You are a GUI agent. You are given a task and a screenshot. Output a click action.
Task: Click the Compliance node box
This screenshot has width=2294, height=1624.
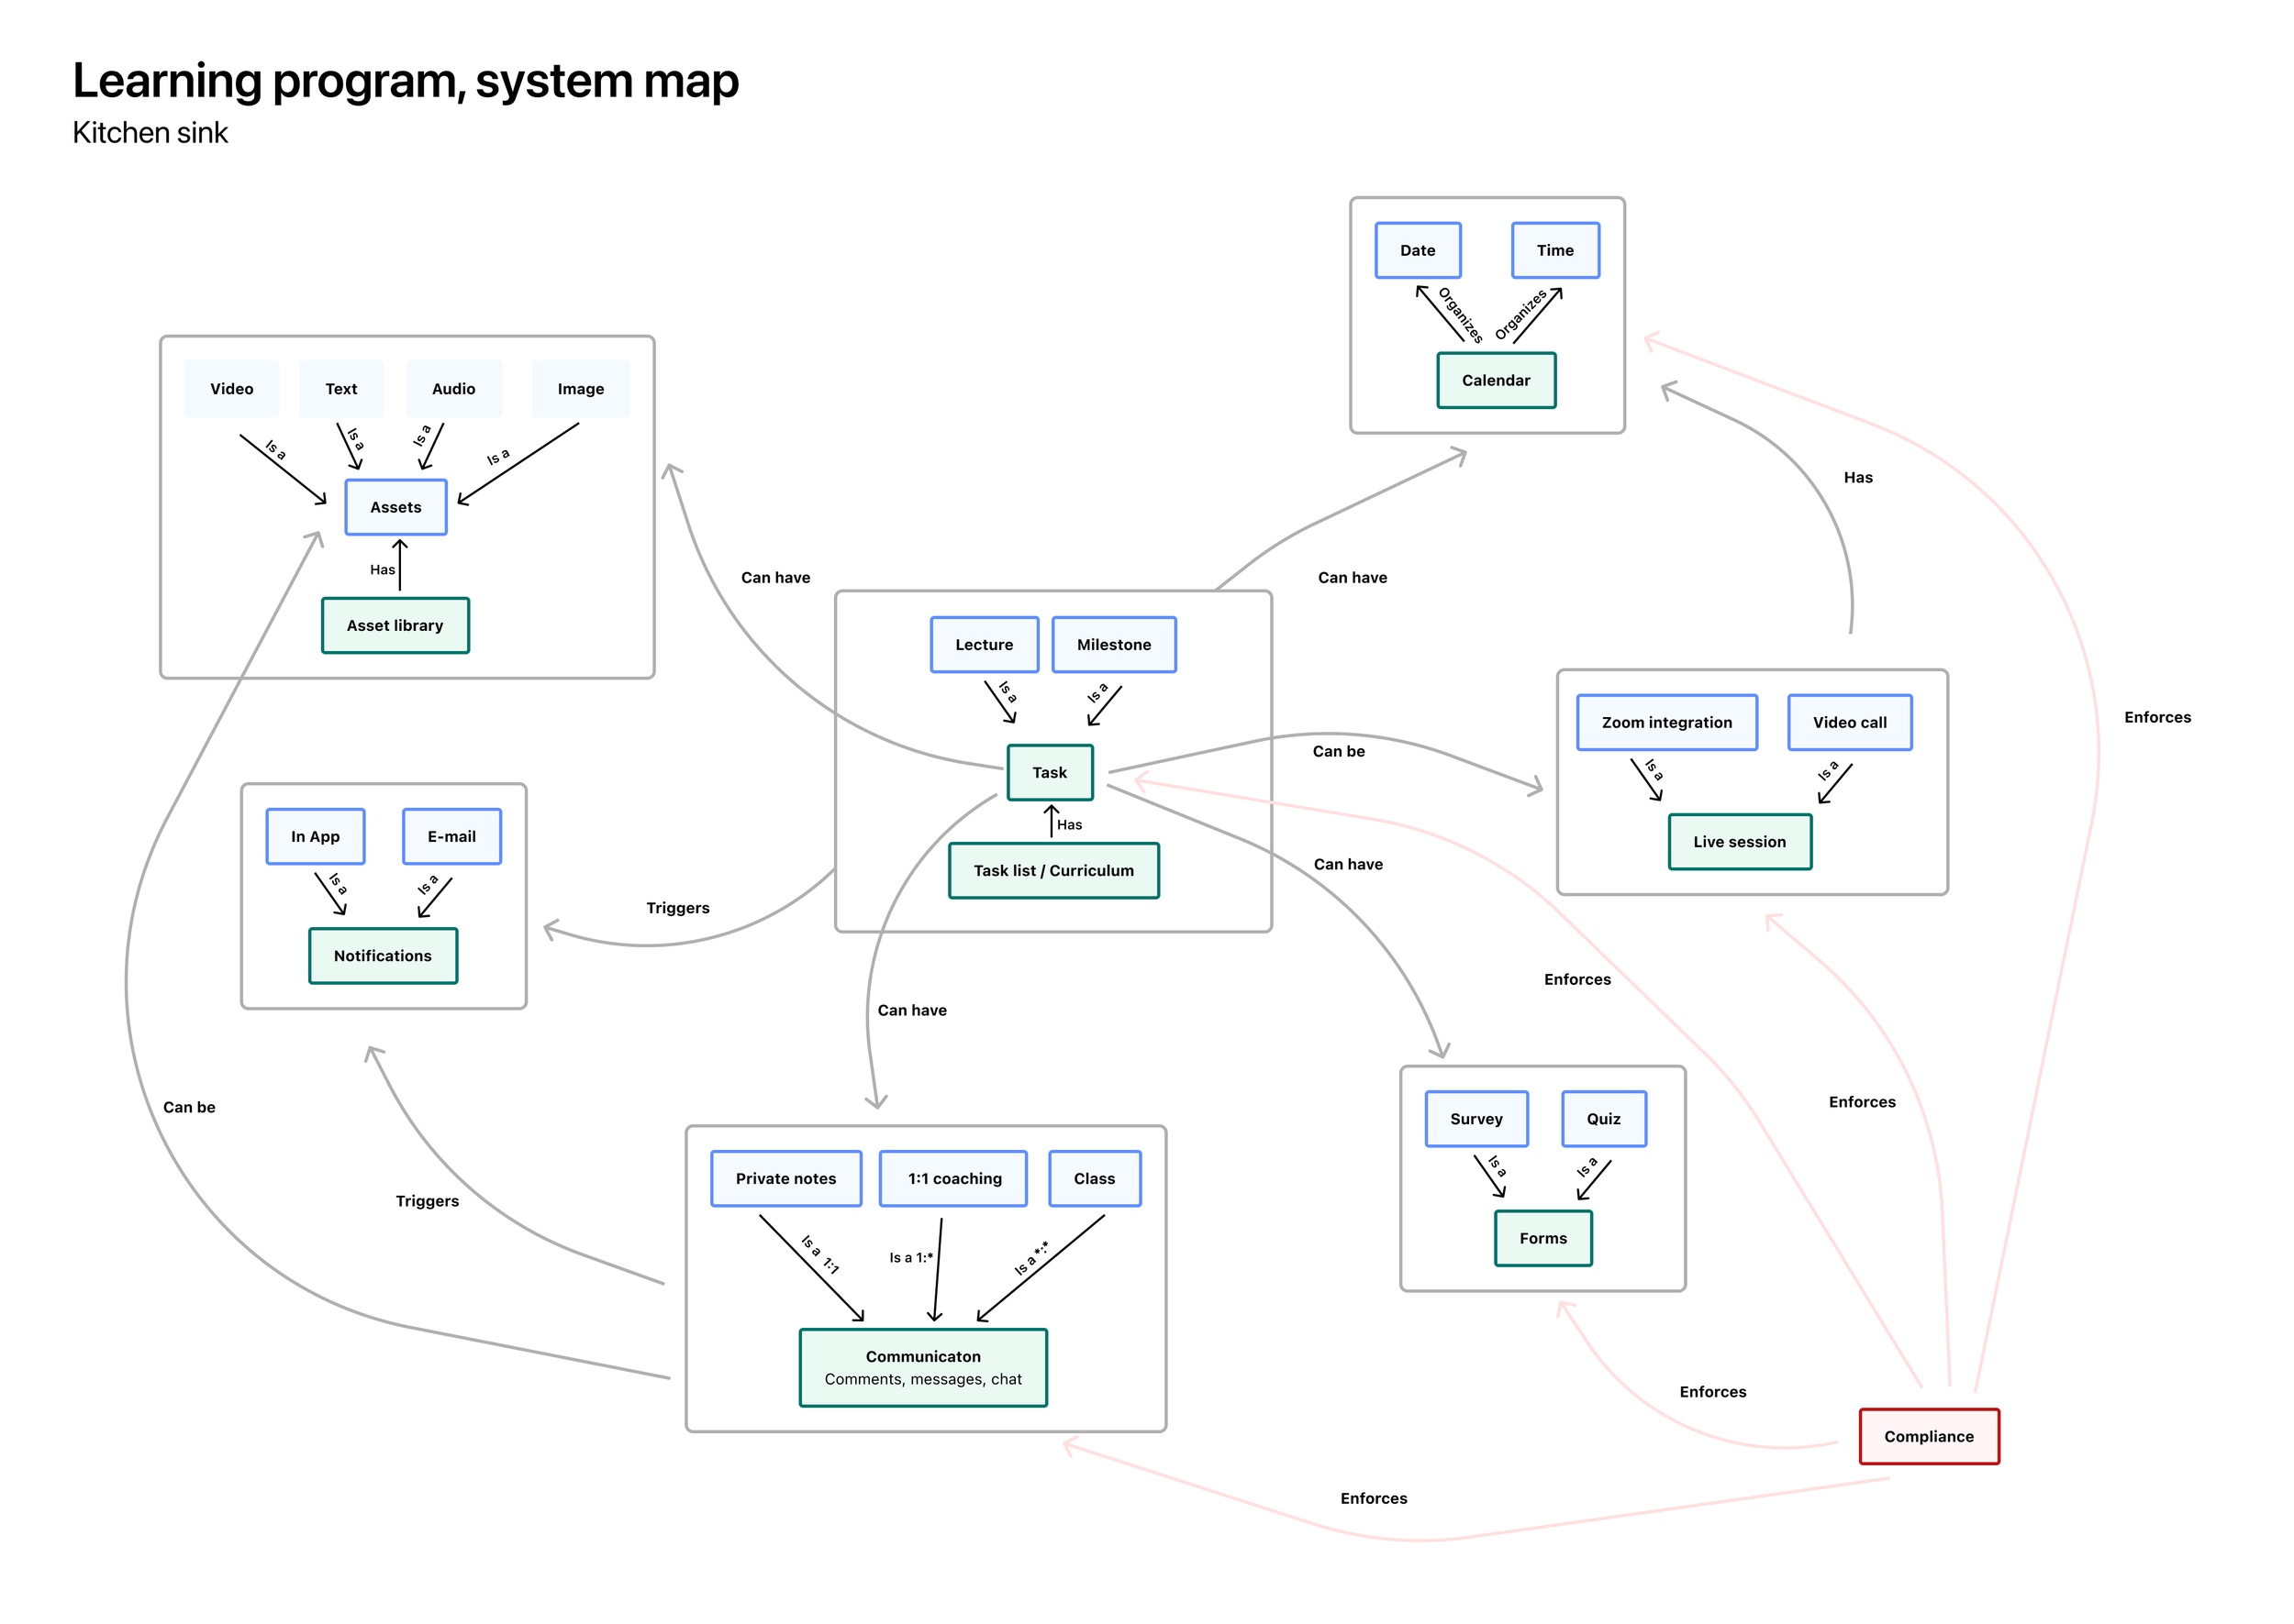[x=1928, y=1436]
